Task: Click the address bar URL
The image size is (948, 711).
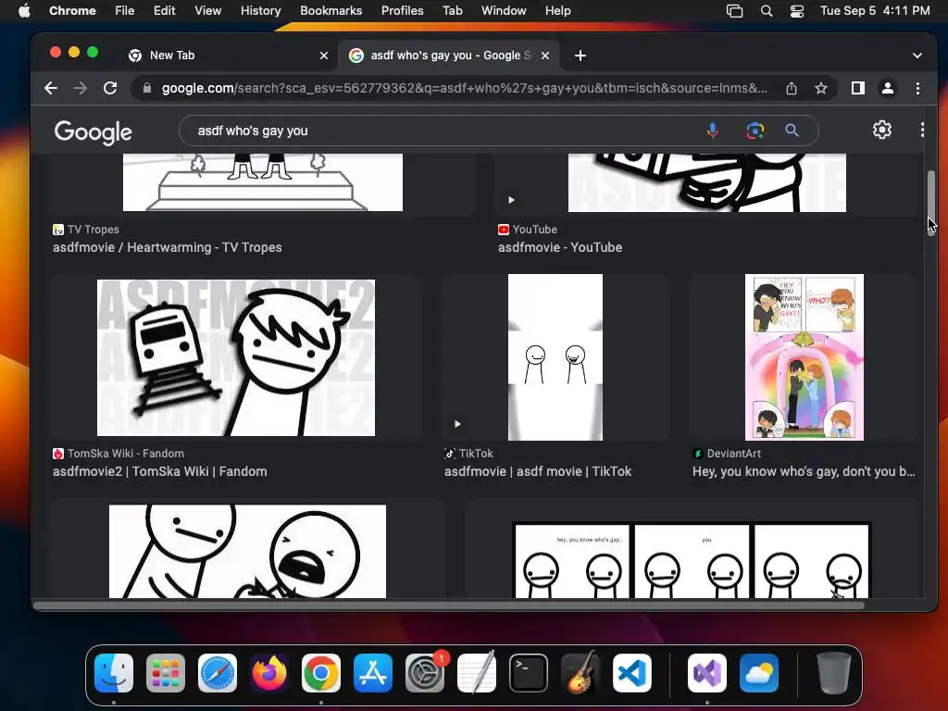Action: [465, 88]
